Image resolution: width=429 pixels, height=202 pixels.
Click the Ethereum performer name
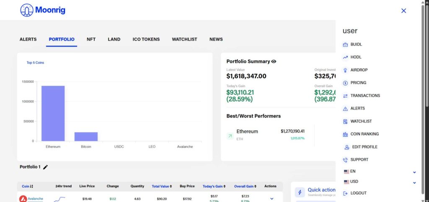point(247,131)
